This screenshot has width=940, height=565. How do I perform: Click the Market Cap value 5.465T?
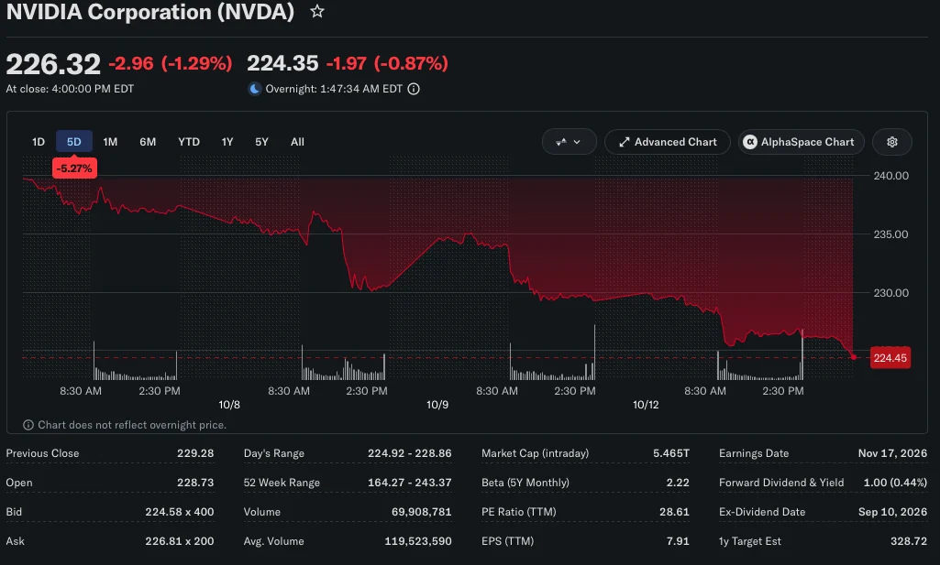pos(671,453)
